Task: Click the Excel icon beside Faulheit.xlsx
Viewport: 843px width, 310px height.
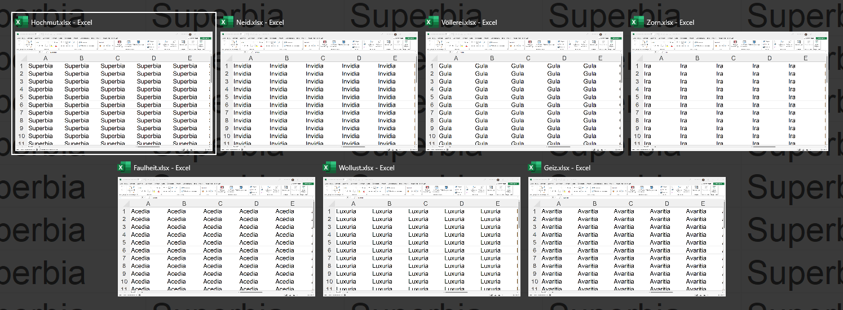Action: (123, 167)
